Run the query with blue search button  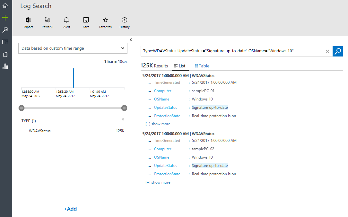(338, 51)
